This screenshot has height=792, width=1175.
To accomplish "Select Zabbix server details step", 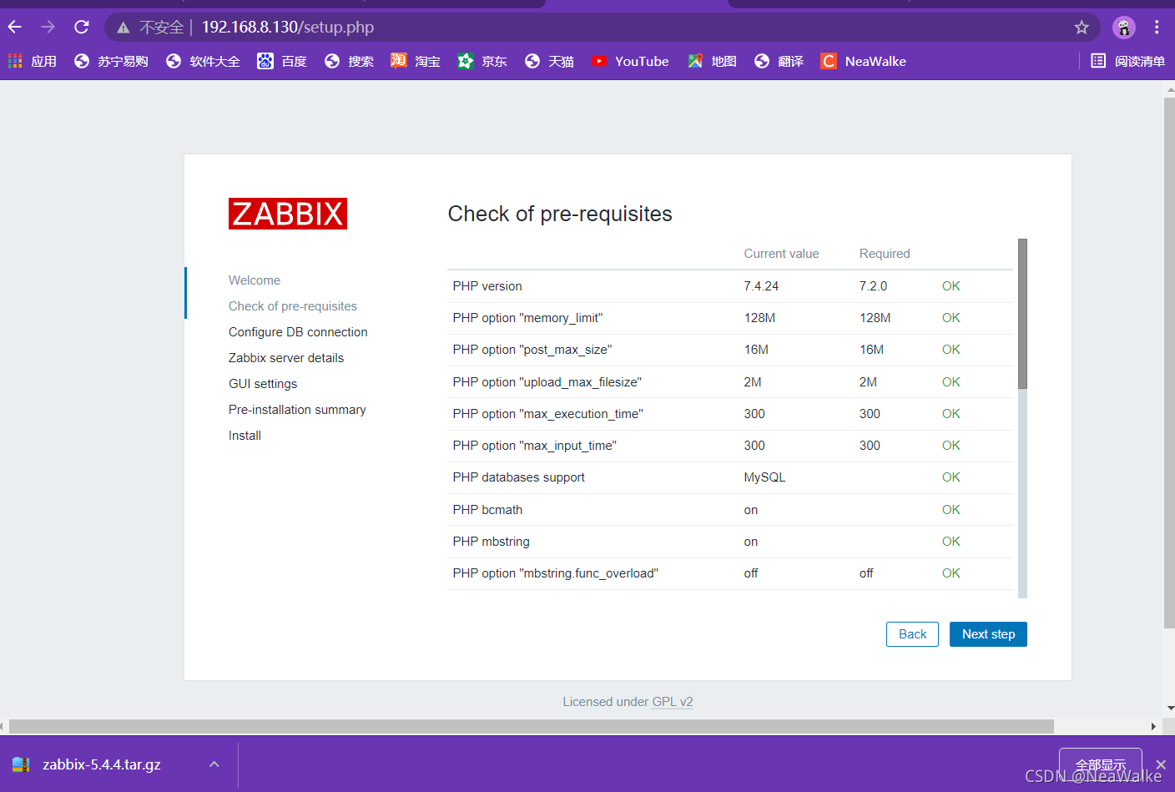I will coord(286,358).
